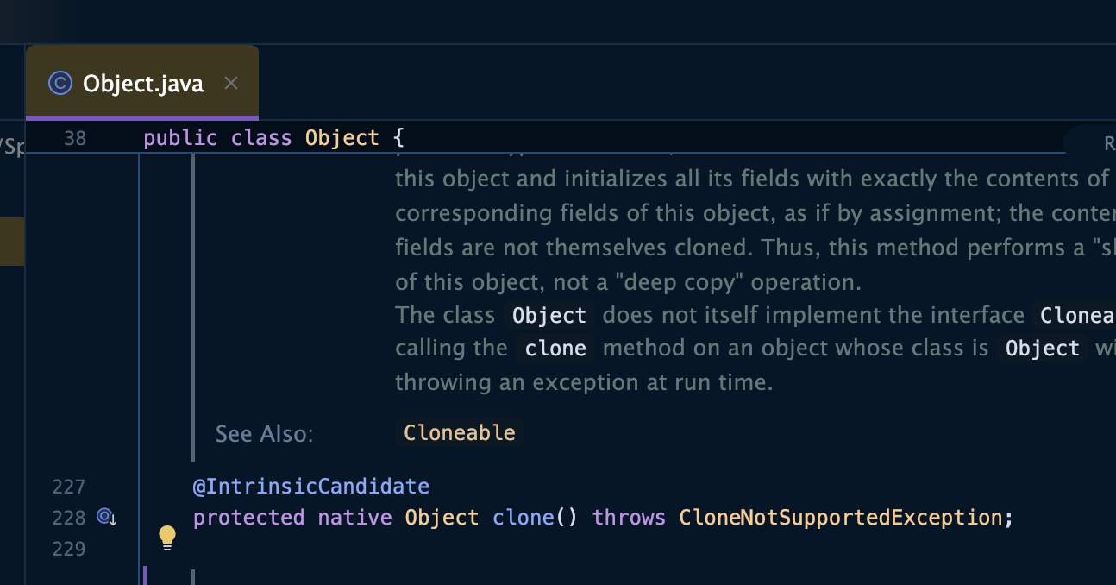Click the @IntrinsicCandidate annotation

[x=311, y=487]
